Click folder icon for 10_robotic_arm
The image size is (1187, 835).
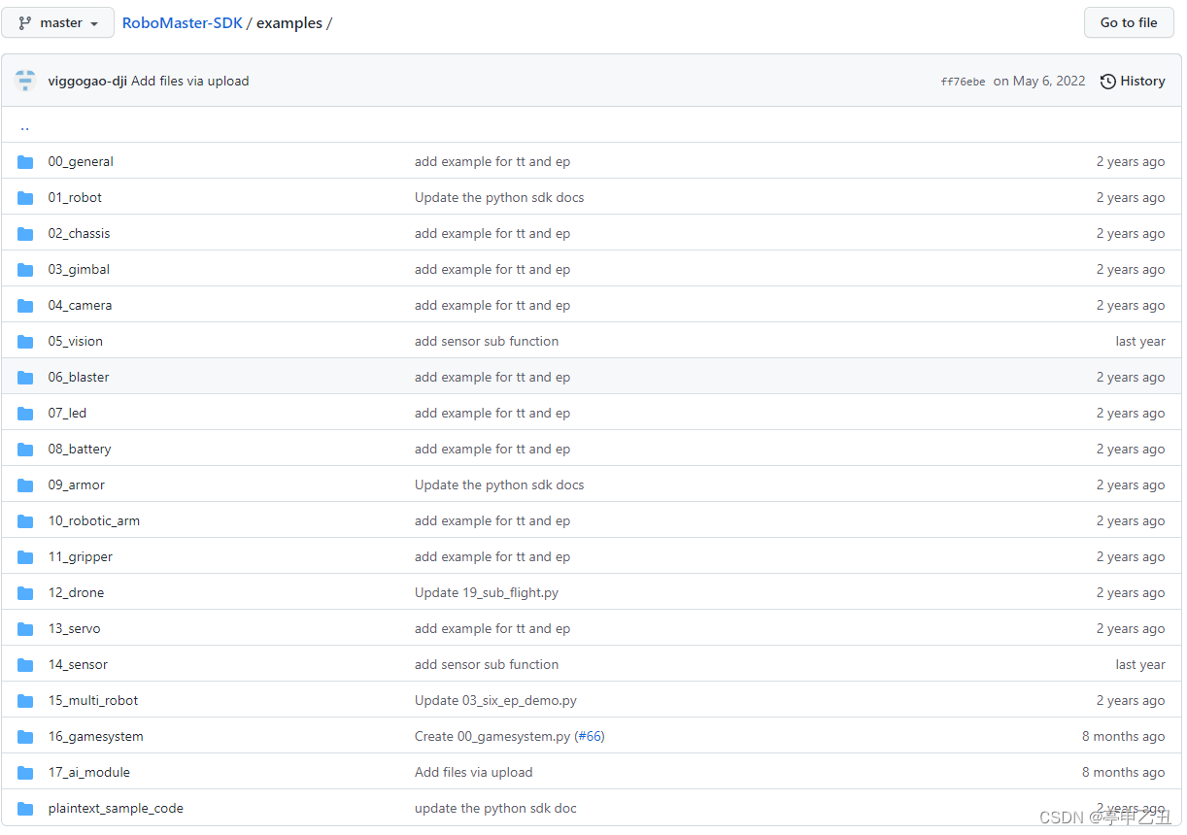click(x=25, y=521)
